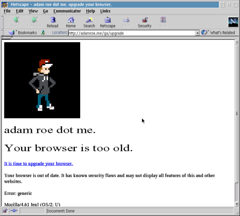Viewport: 240px width, 216px height.
Task: Click the Mozilla/4.61 user agent text
Action: click(x=32, y=204)
